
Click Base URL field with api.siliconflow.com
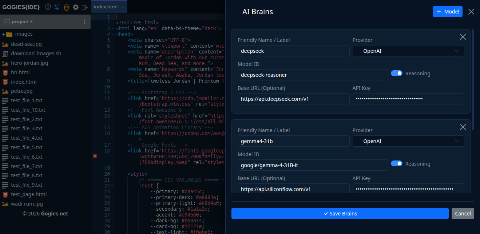click(294, 189)
